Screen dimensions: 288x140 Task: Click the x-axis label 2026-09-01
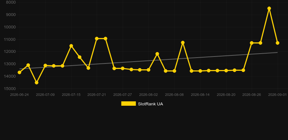tap(277, 95)
